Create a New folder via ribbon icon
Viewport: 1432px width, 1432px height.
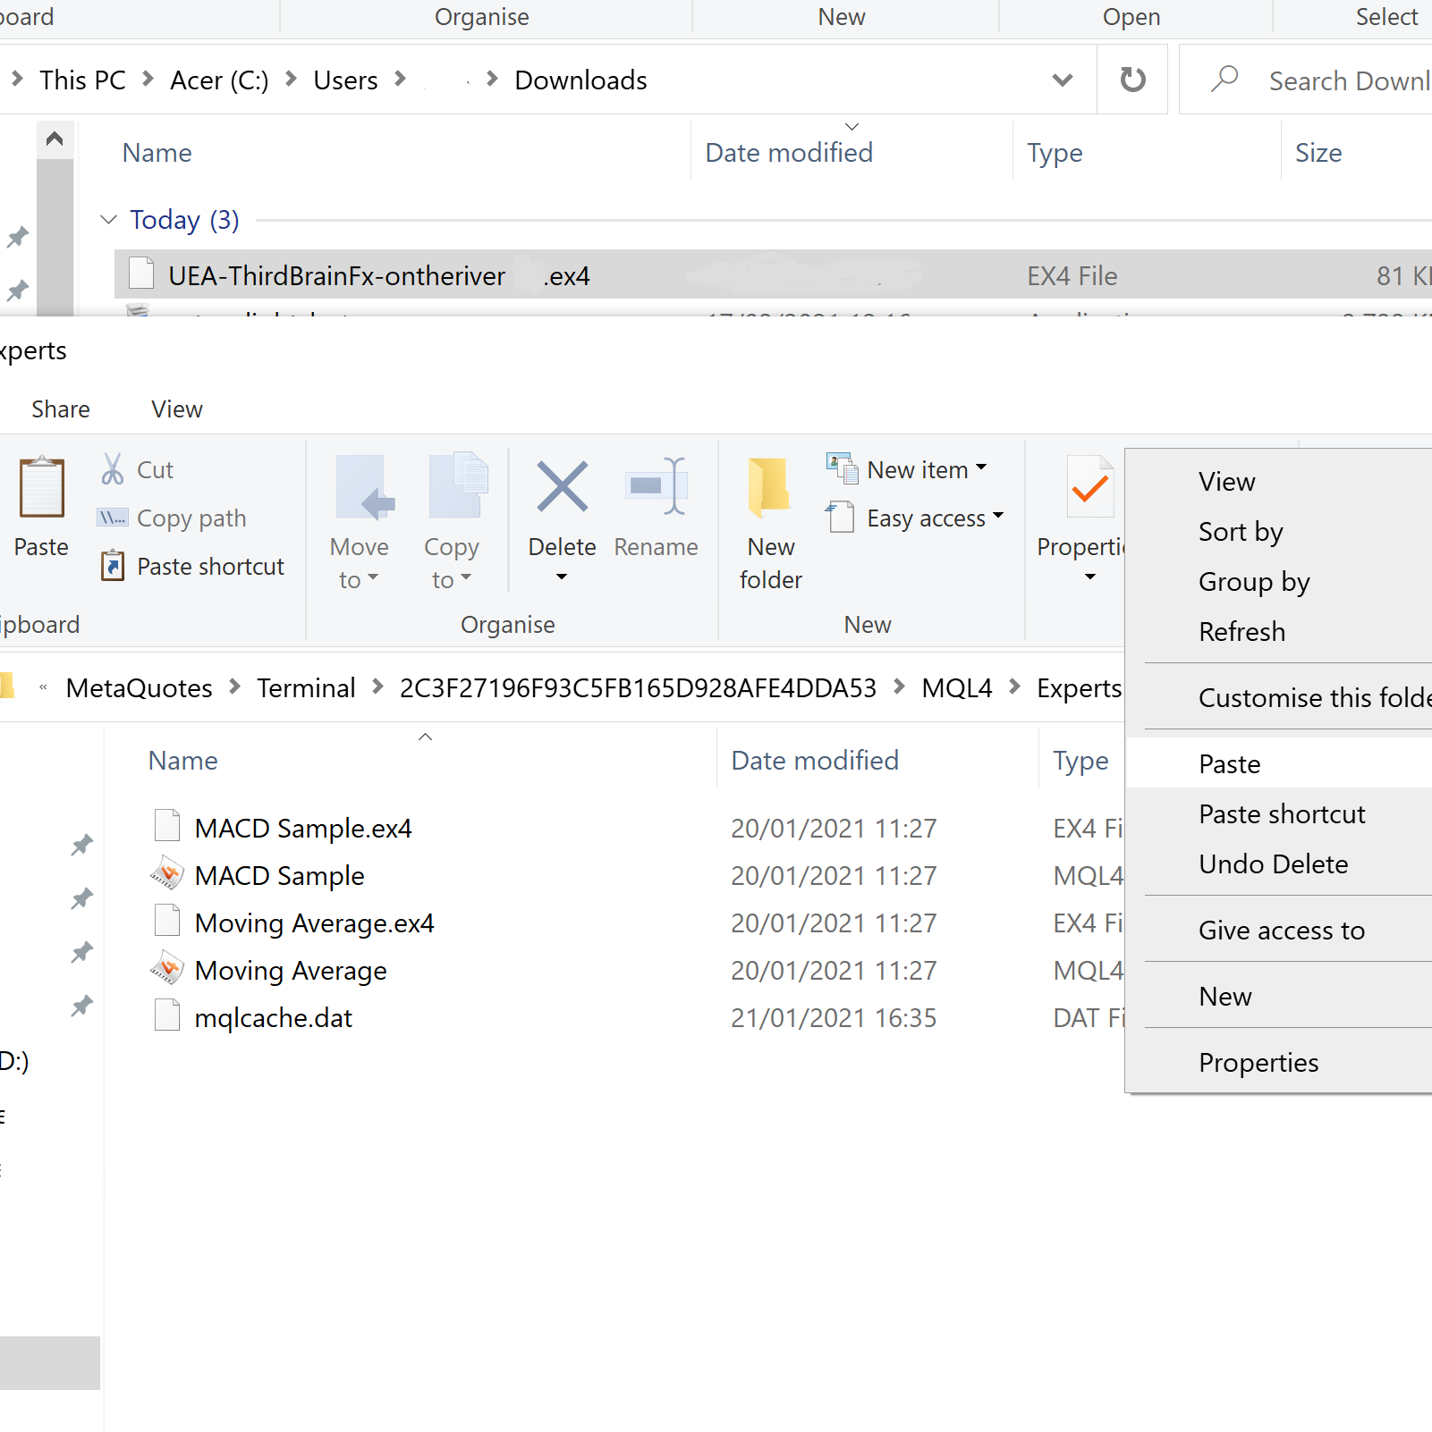pos(770,487)
